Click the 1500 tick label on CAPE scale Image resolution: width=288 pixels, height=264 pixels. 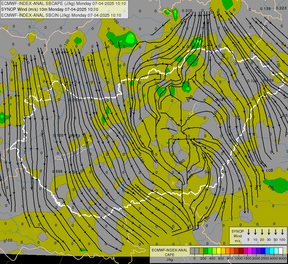247,258
